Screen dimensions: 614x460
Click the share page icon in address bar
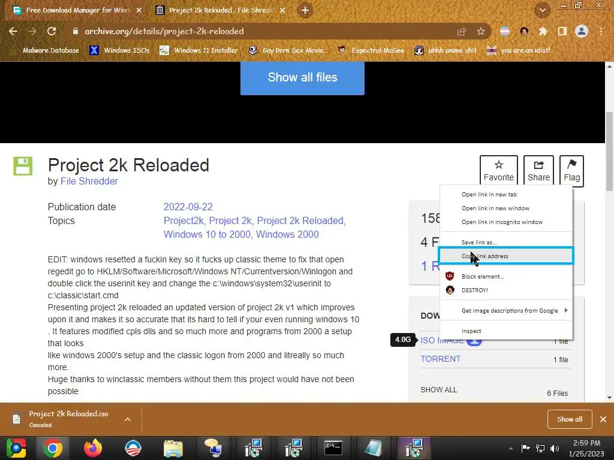pos(462,31)
